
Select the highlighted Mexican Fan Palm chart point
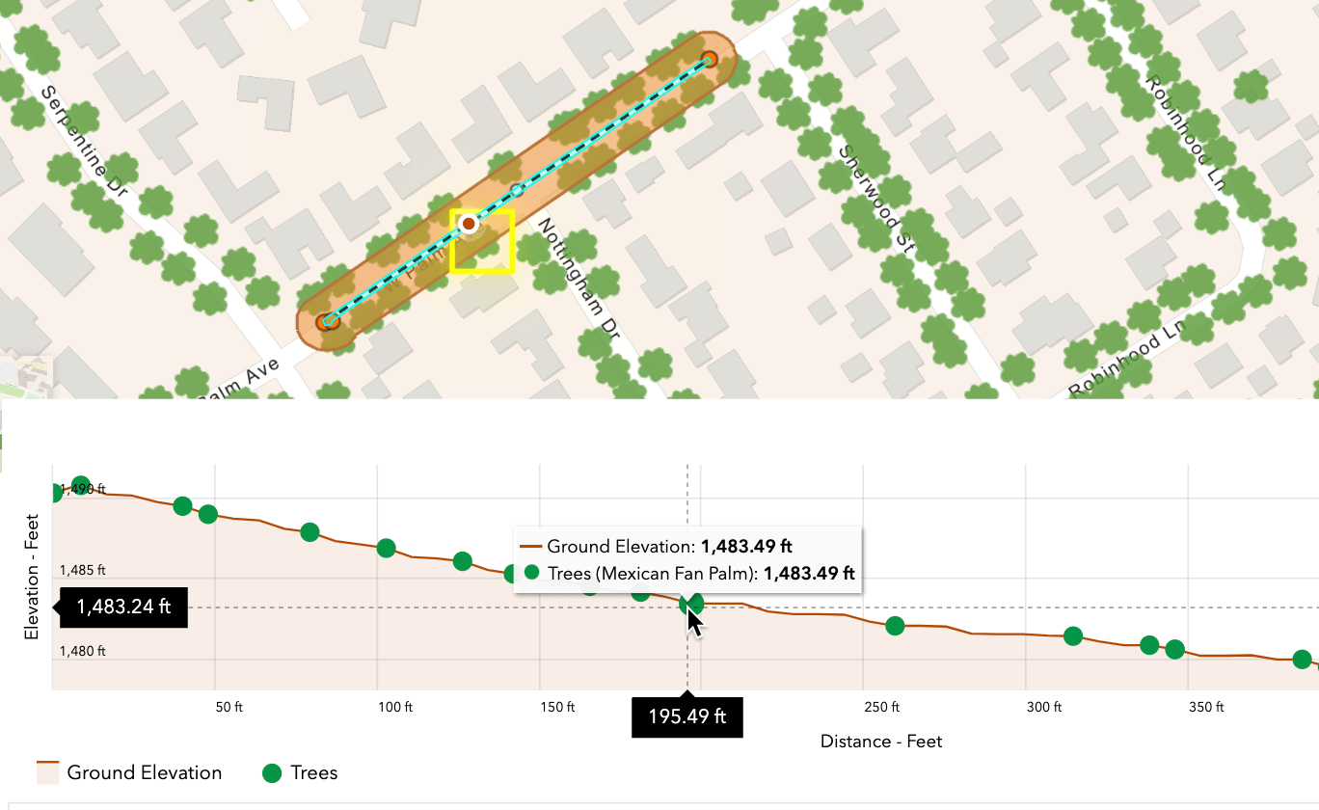coord(691,604)
